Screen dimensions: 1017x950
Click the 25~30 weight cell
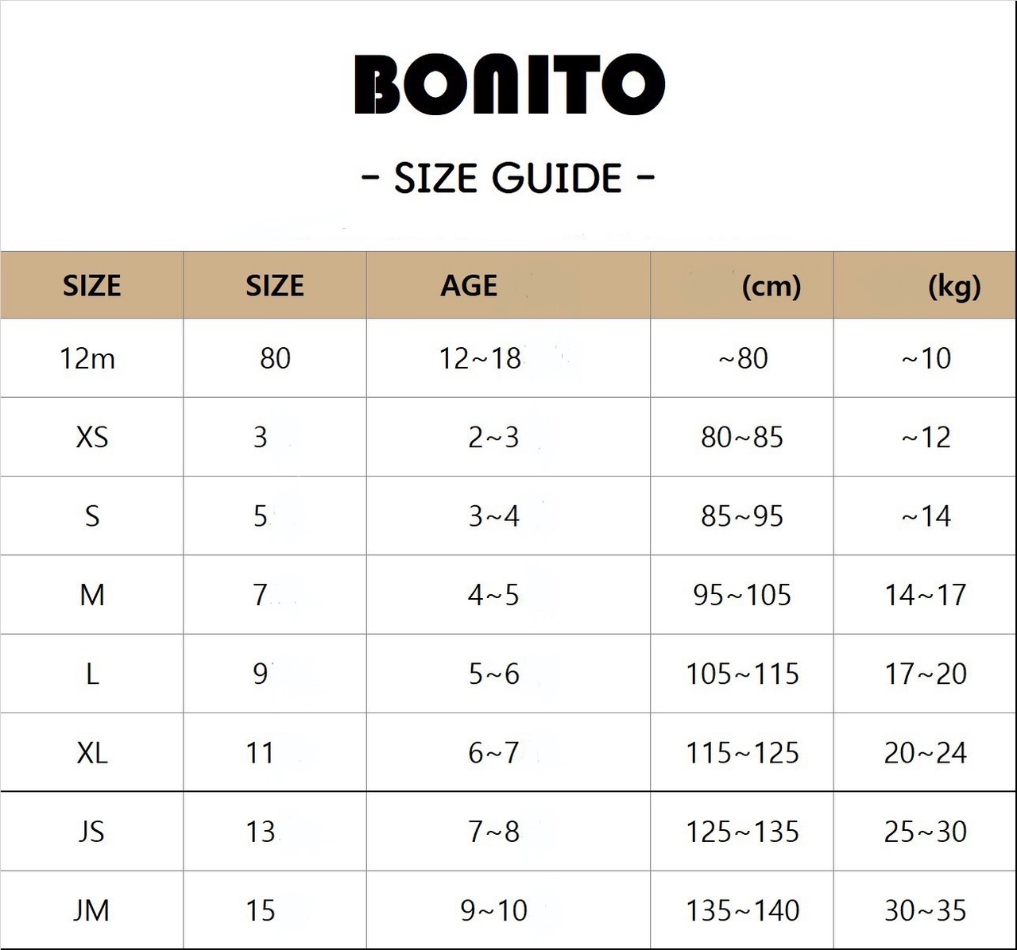[x=926, y=832]
